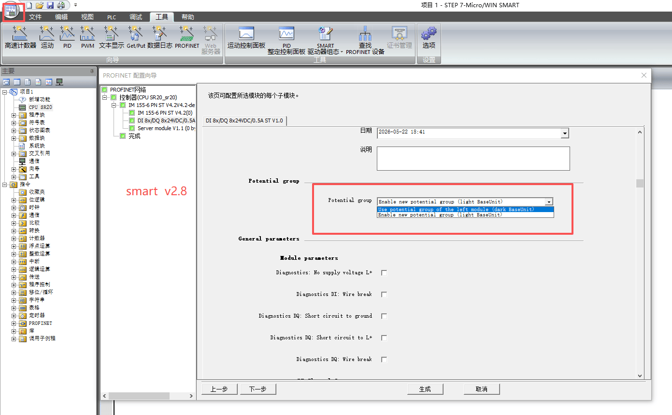Open the Potential group dropdown arrow
The height and width of the screenshot is (415, 672).
click(549, 202)
